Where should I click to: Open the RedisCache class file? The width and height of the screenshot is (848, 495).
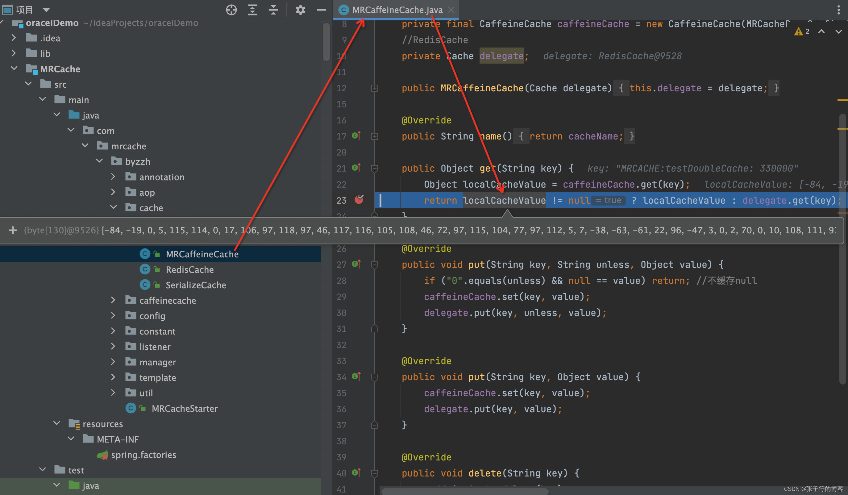point(189,269)
